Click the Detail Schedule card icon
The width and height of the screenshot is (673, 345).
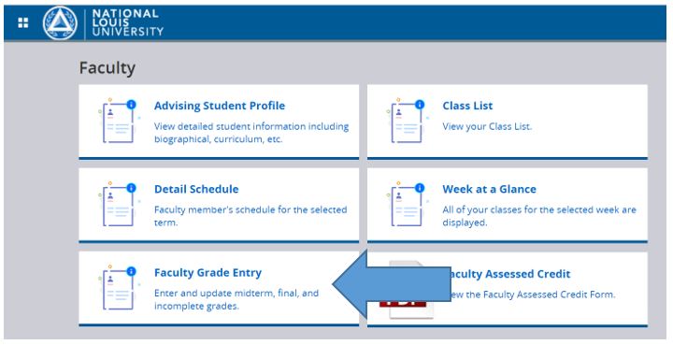point(119,204)
